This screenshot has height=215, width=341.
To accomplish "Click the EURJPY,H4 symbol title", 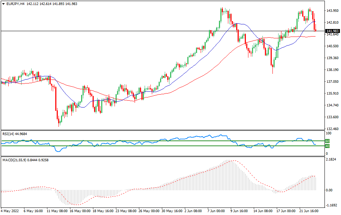I will click(x=14, y=4).
